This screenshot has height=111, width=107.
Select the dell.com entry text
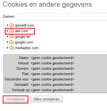point(21,31)
